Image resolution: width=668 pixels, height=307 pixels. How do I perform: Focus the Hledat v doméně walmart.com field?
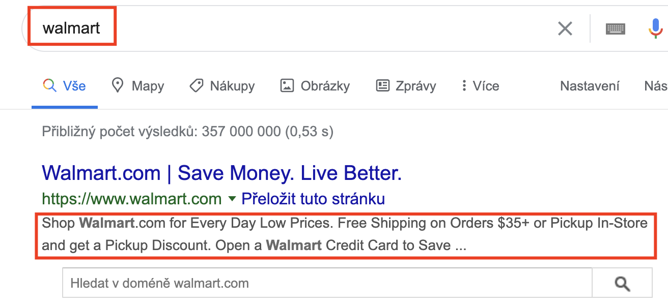(x=327, y=283)
